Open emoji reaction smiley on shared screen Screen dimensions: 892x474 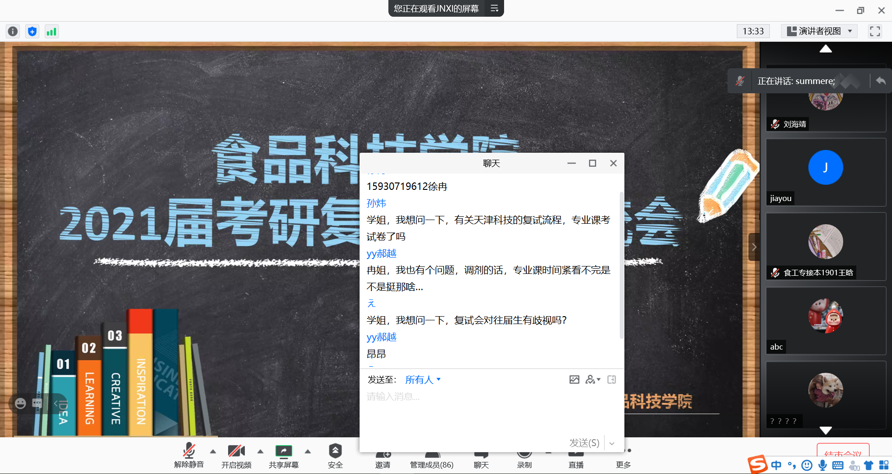point(20,403)
